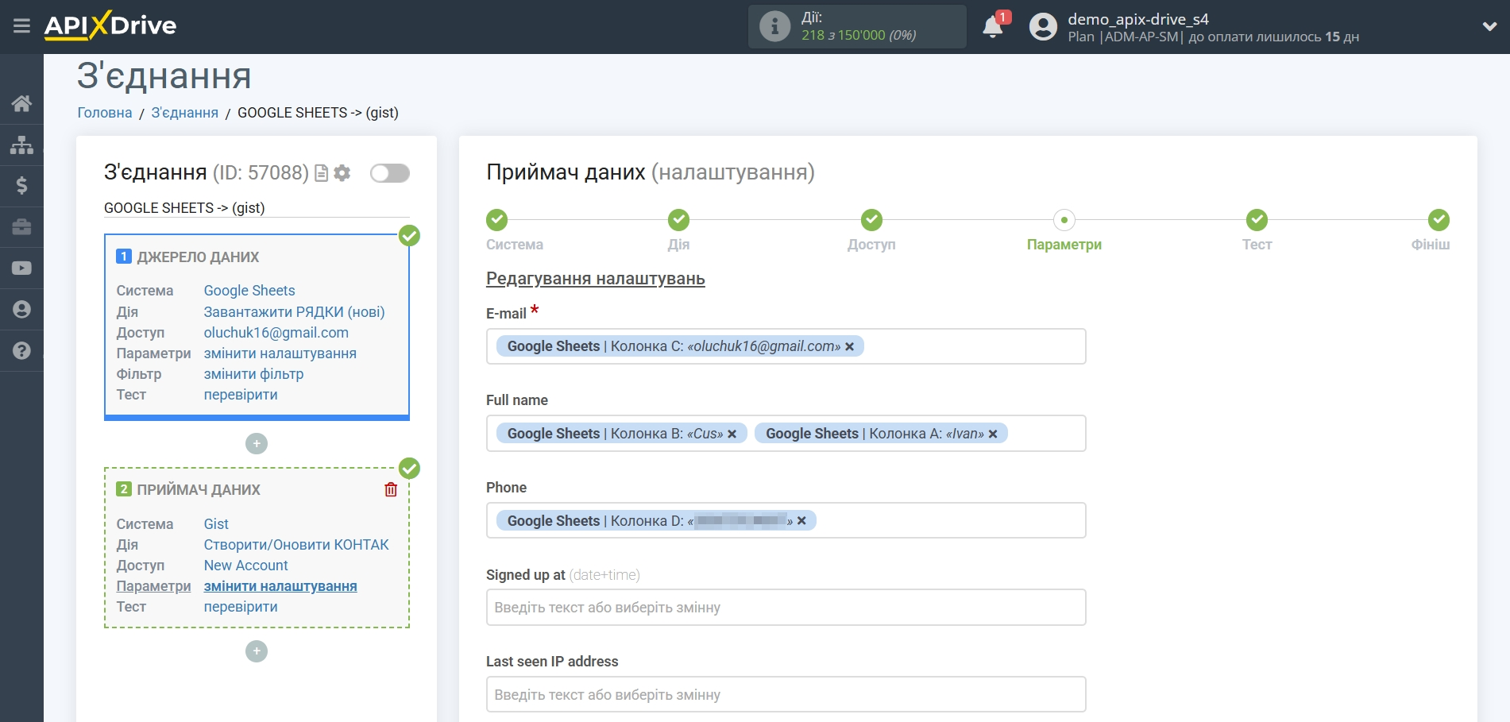This screenshot has height=722, width=1510.
Task: Open the billing dollar icon in the sidebar
Action: tap(21, 186)
